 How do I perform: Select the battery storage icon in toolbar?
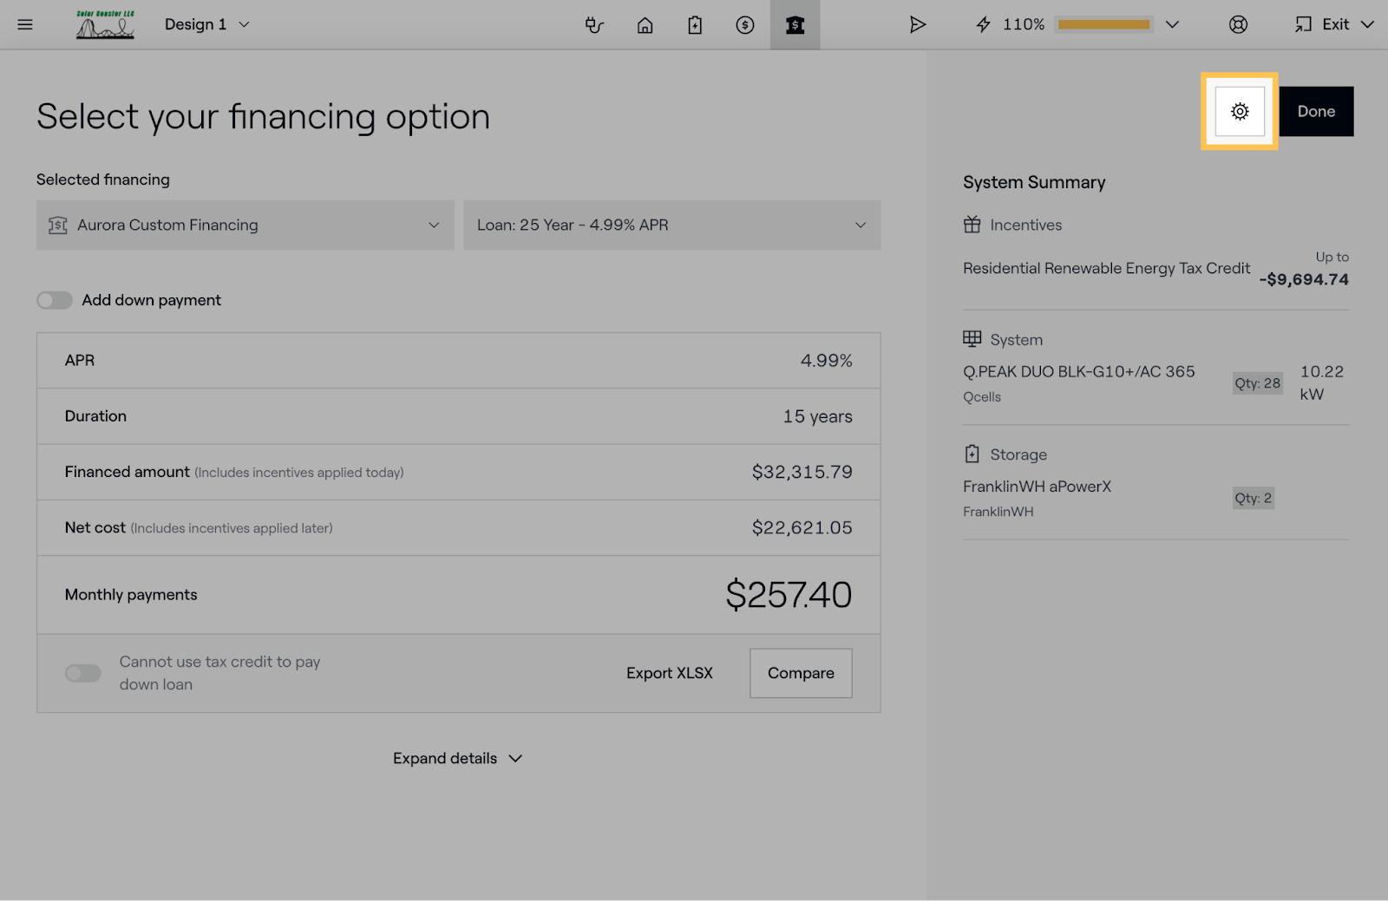[x=695, y=25]
